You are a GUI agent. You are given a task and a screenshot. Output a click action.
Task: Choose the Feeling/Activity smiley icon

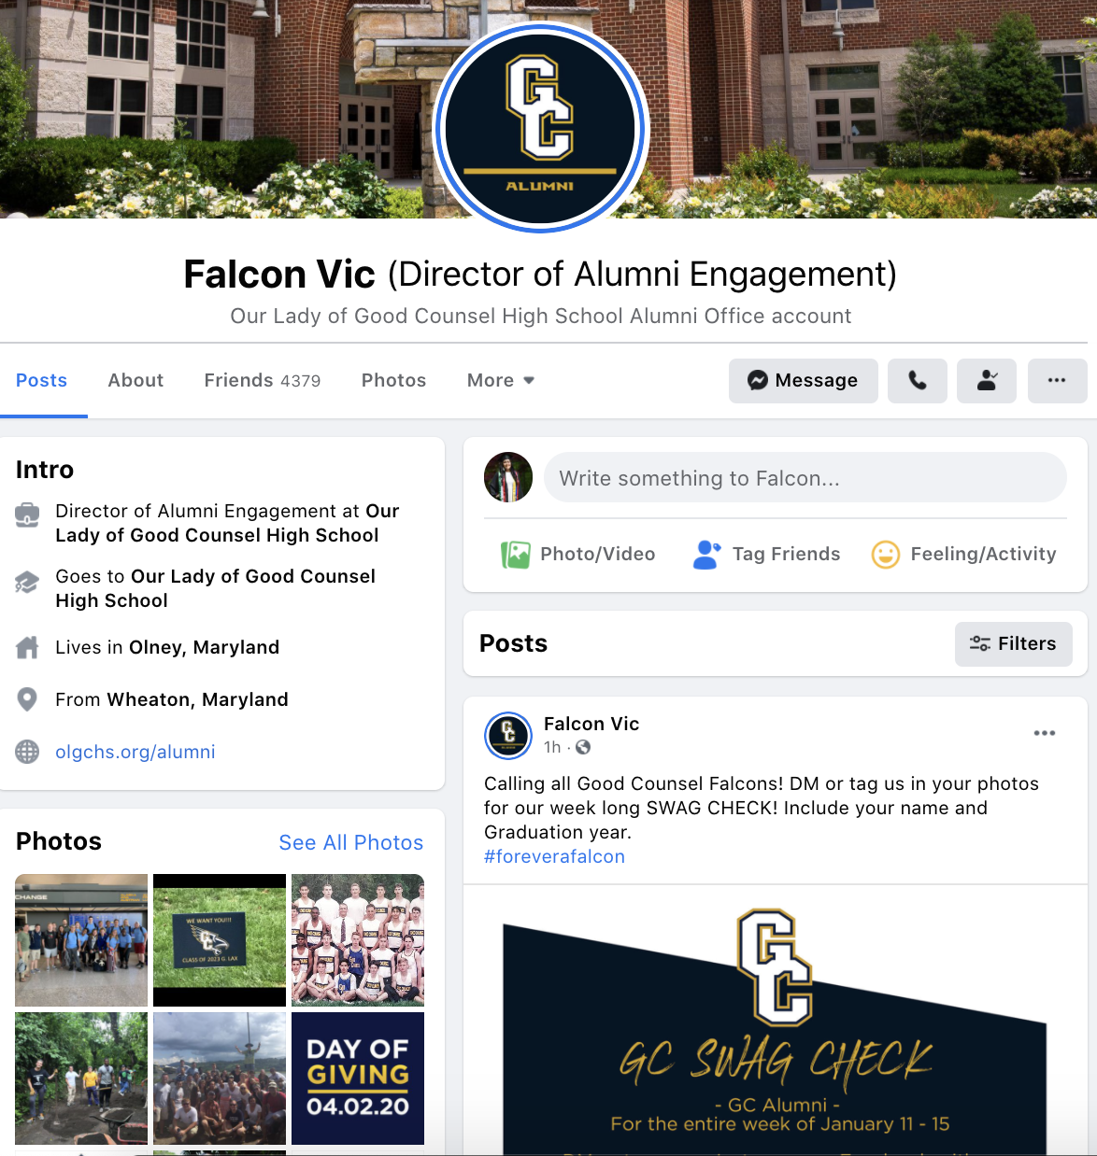[885, 555]
